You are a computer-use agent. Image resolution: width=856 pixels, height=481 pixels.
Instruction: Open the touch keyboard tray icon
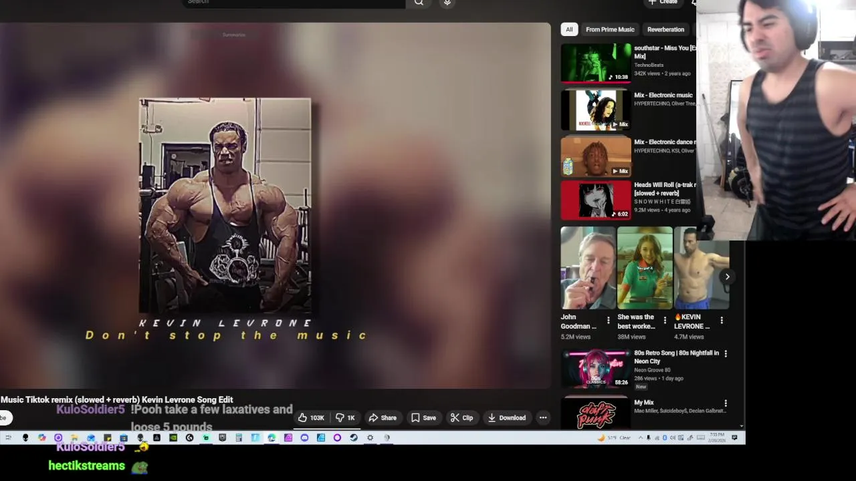[701, 438]
